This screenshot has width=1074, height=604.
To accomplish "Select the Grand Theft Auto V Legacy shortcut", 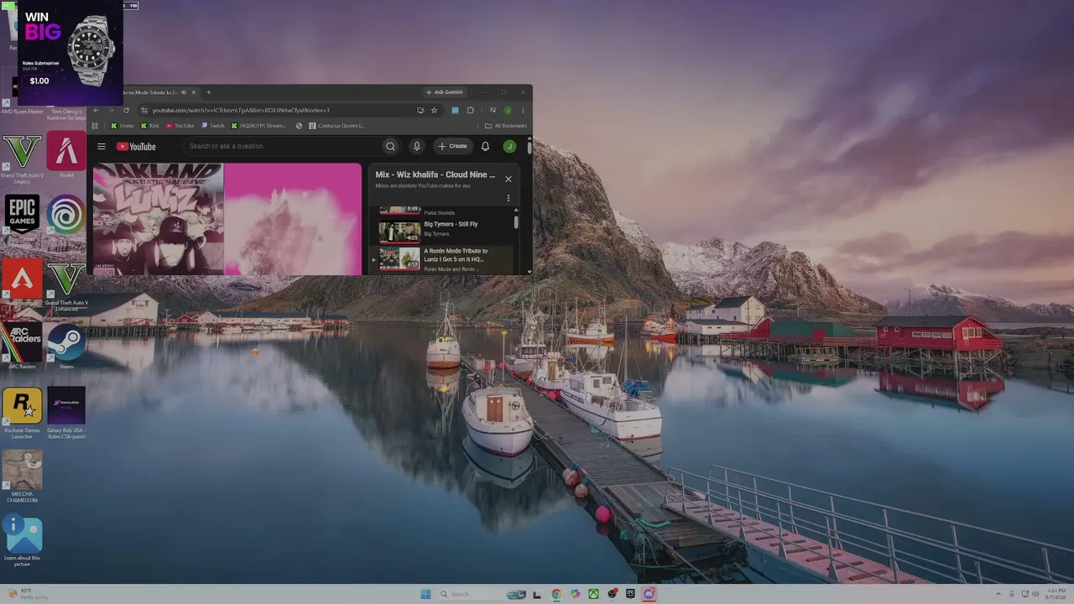I will tap(22, 158).
